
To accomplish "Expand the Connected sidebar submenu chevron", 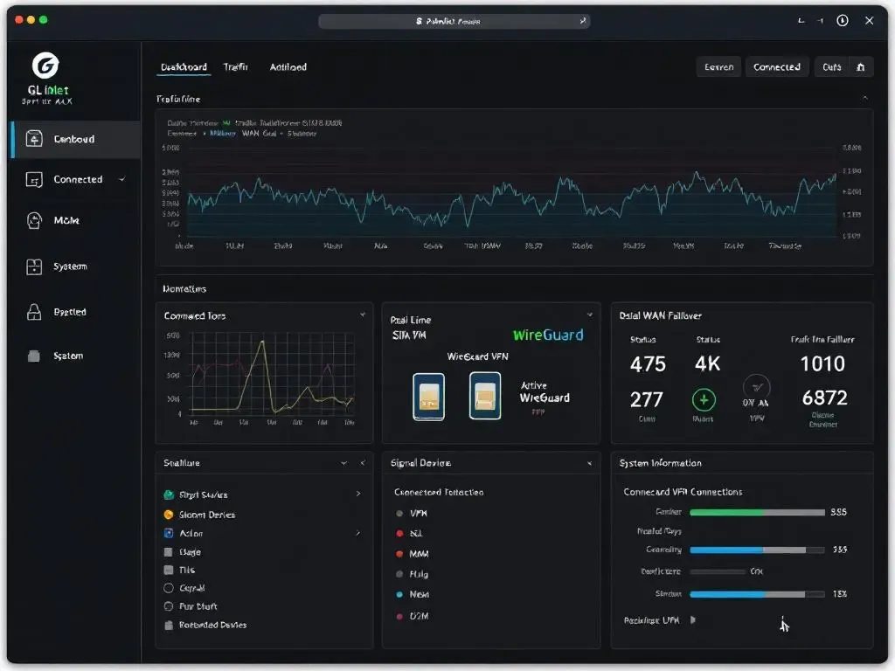I will (x=122, y=180).
